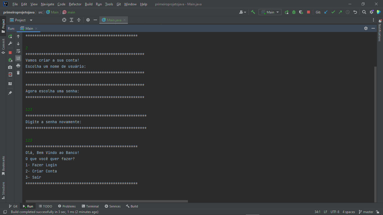Open Run panel settings gear

tap(366, 28)
